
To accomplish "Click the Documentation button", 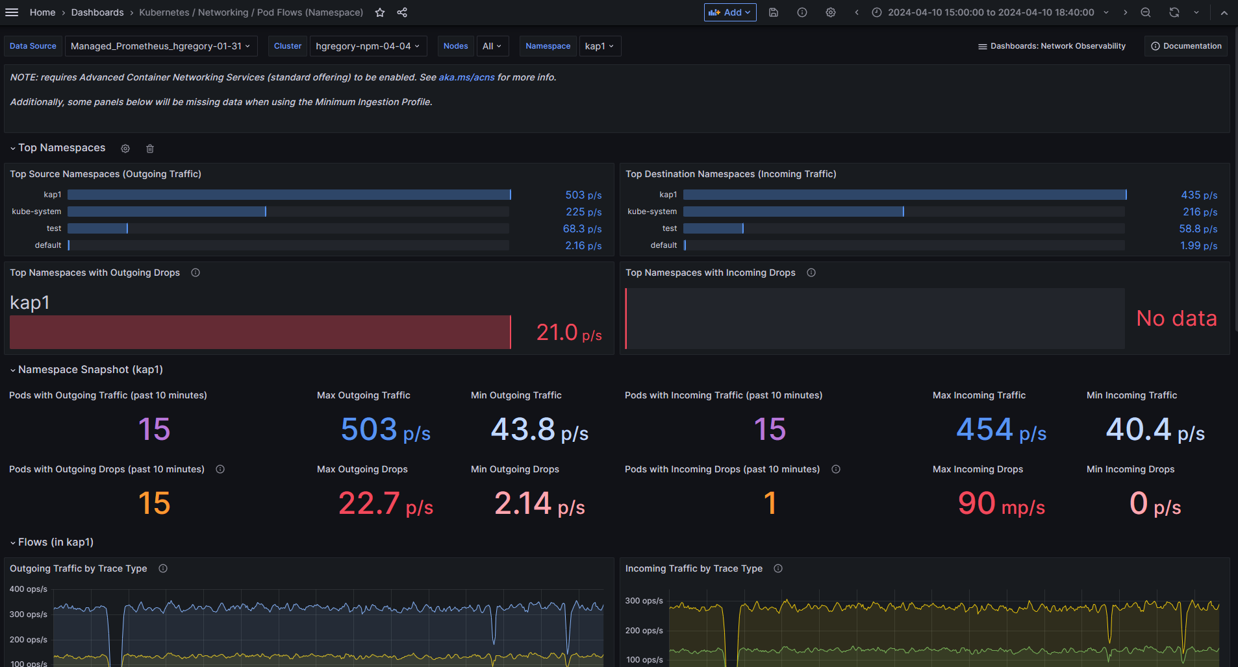I will [x=1186, y=46].
